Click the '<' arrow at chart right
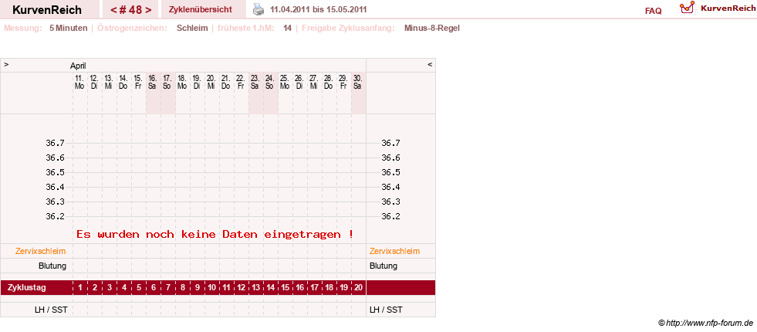This screenshot has height=332, width=757. pos(430,64)
